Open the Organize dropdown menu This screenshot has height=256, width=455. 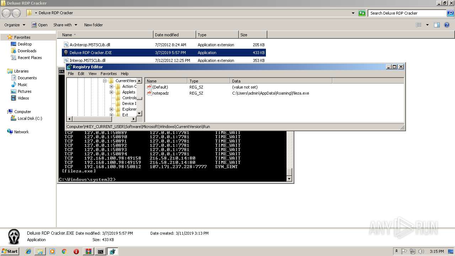[x=15, y=25]
